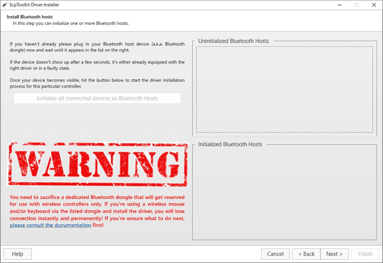
Task: Minimize the installer window
Action: pos(340,5)
